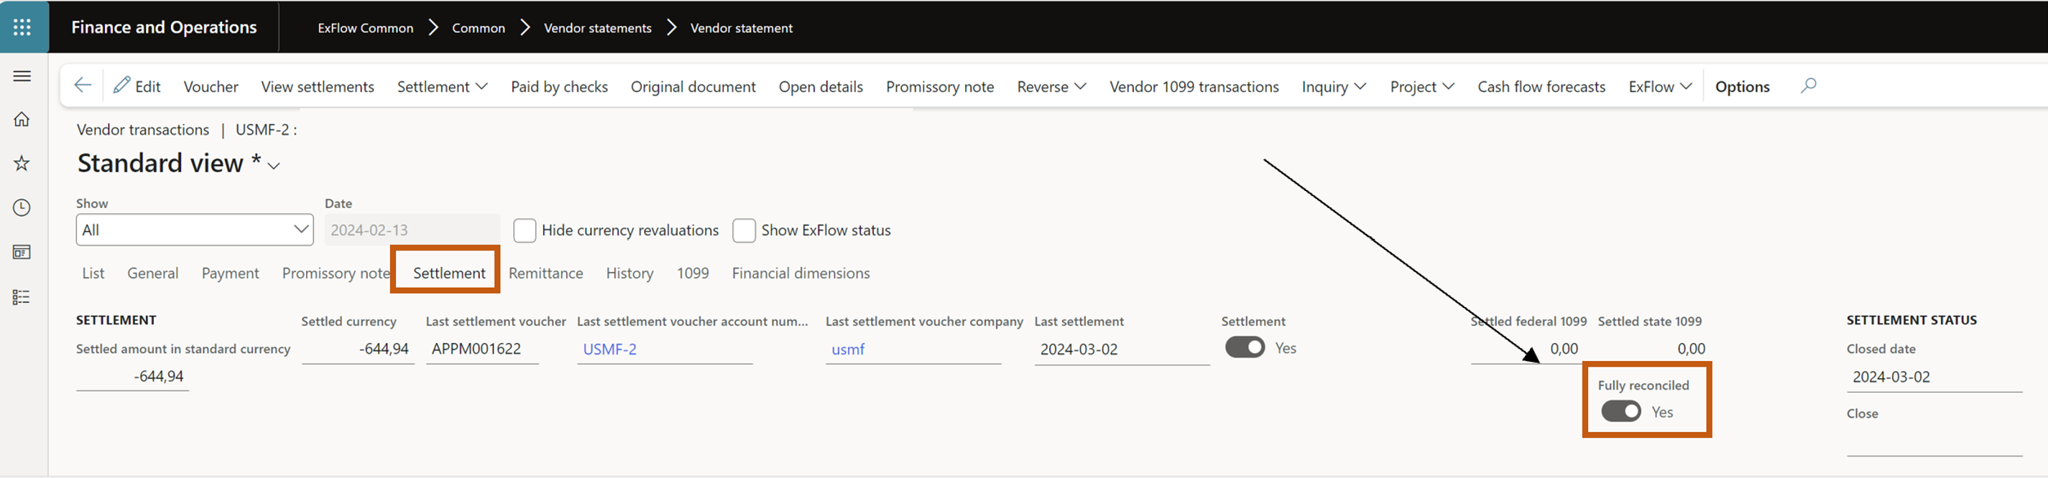Click ExFlow Common breadcrumb
The height and width of the screenshot is (478, 2048).
[366, 28]
